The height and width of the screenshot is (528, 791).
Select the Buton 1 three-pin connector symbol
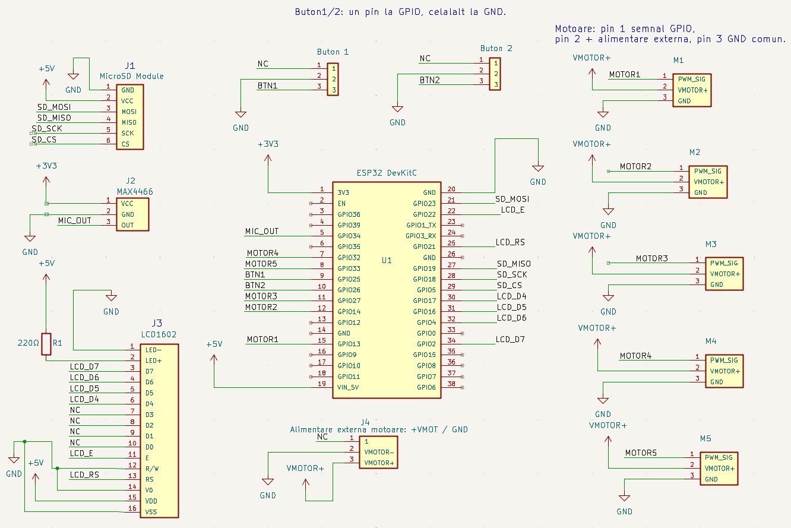coord(333,79)
